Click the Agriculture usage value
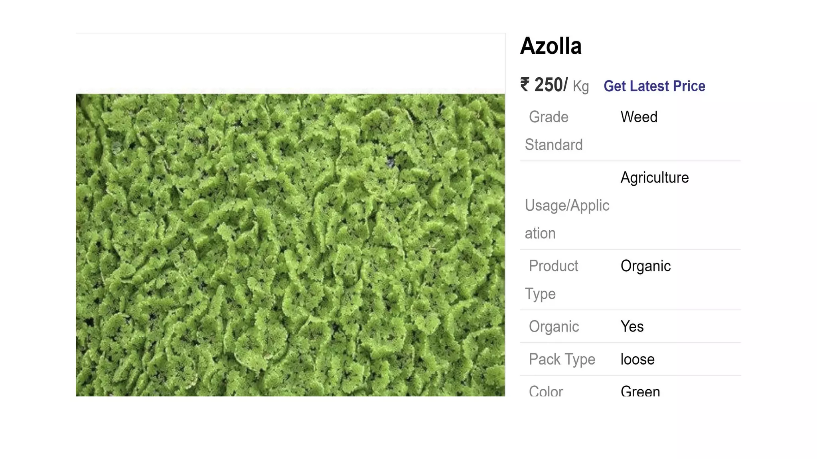The image size is (817, 459). (654, 178)
